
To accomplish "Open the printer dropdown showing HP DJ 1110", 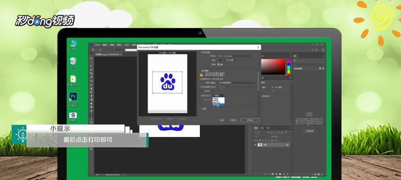I will 234,56.
